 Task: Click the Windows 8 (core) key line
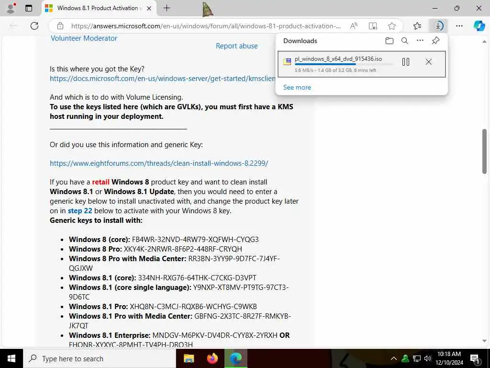tap(164, 240)
